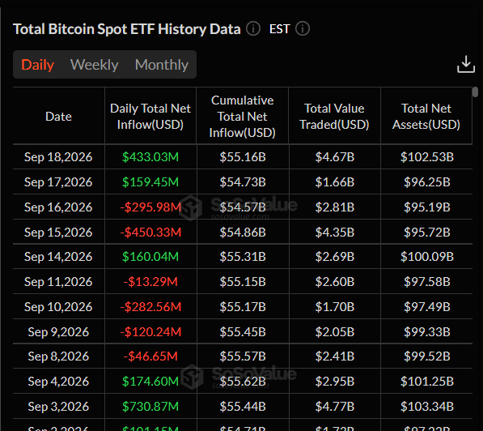Select the Sep 15,2026 date cell
Screen dimensions: 483x431
pyautogui.click(x=58, y=232)
